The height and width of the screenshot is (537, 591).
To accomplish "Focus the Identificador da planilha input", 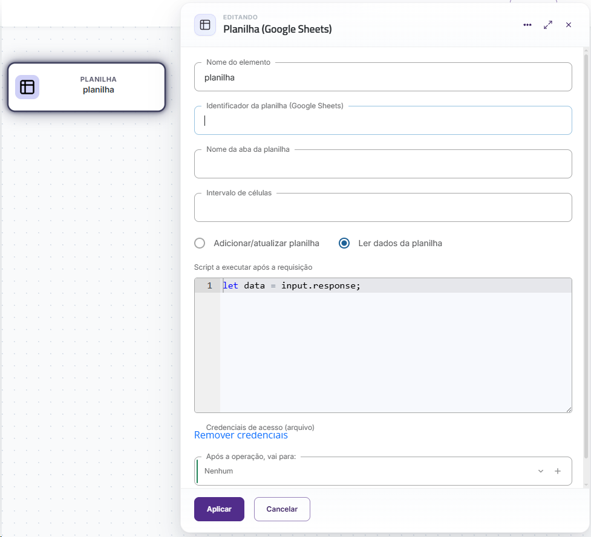I will [383, 120].
